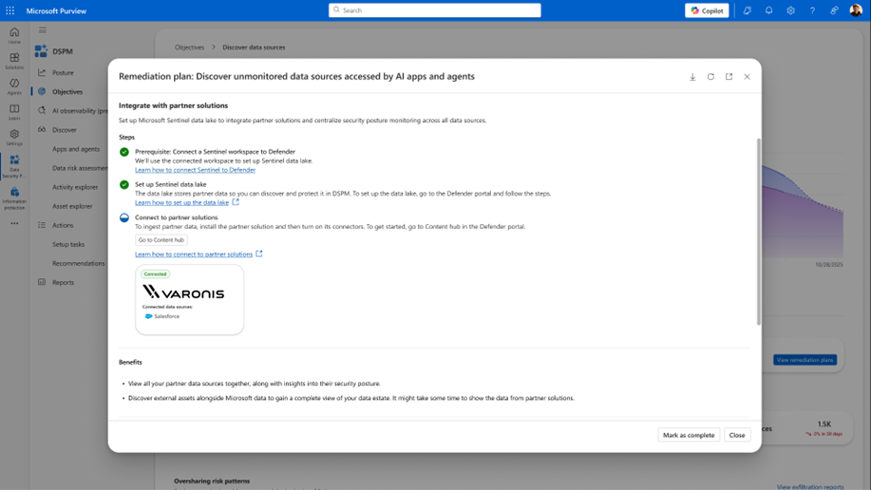Image resolution: width=871 pixels, height=490 pixels.
Task: Open 'Learn how to set up the data lake' link
Action: [x=181, y=203]
